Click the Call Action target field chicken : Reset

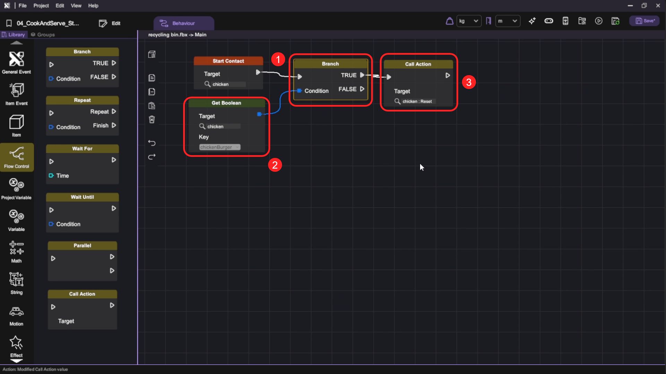point(417,101)
